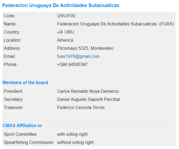Select the Members of the board heading
This screenshot has width=179, height=149.
pyautogui.click(x=25, y=82)
